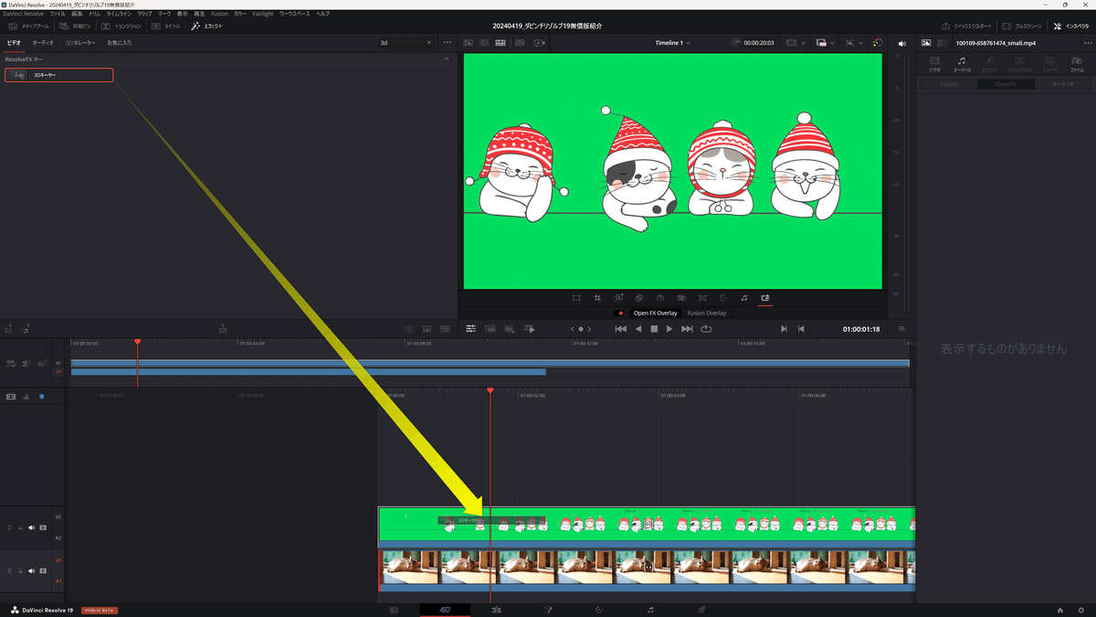1096x617 pixels.
Task: Switch to the オーディオ effects tab
Action: pyautogui.click(x=43, y=43)
